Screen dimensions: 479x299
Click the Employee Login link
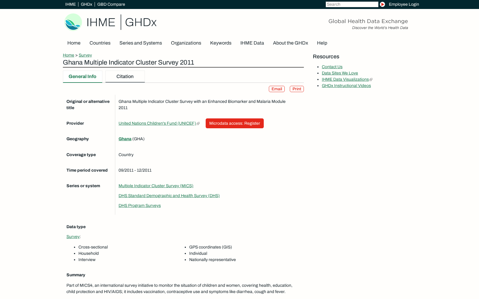point(404,4)
